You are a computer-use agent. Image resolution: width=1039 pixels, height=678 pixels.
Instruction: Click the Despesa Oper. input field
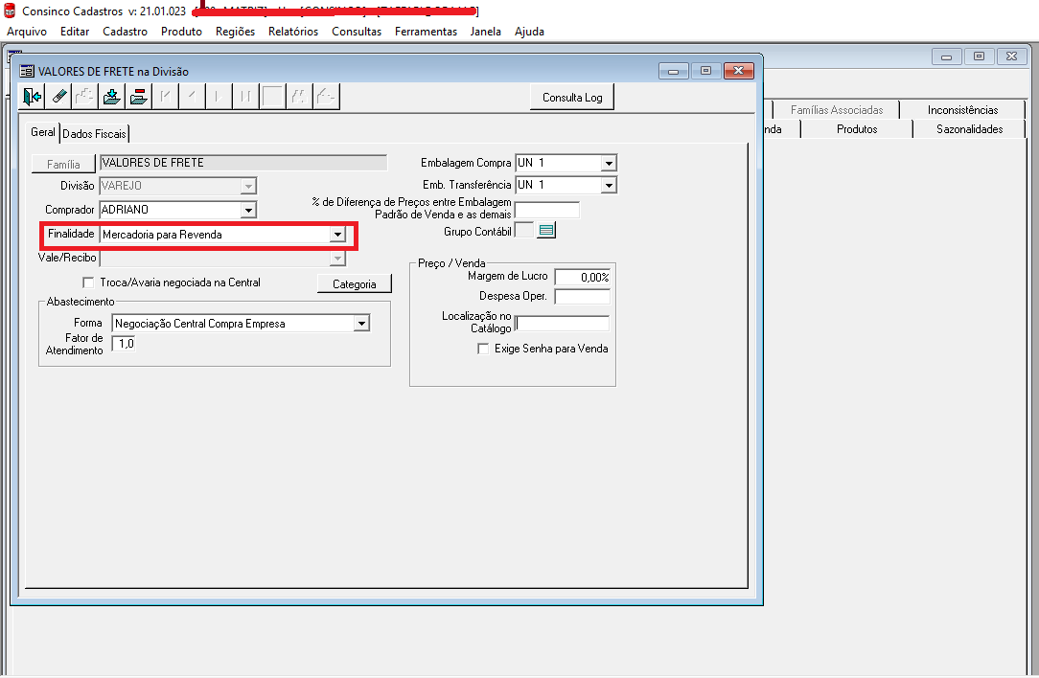pyautogui.click(x=583, y=297)
